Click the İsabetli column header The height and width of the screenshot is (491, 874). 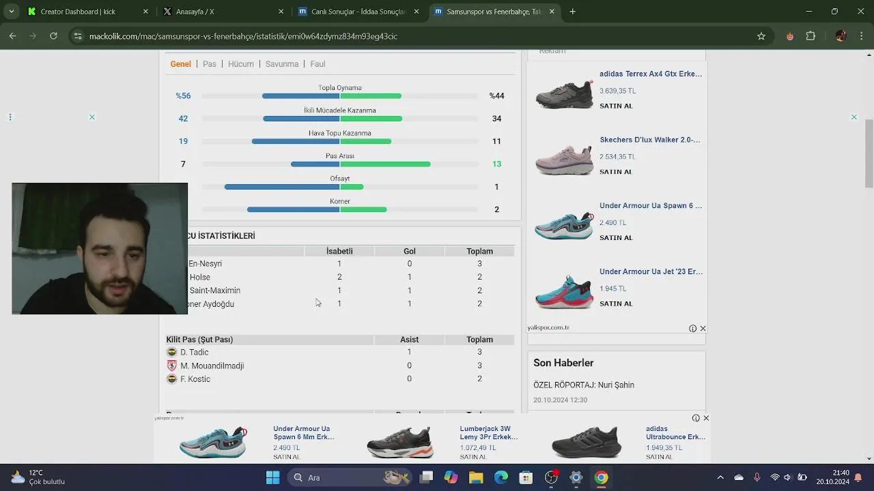pos(339,252)
